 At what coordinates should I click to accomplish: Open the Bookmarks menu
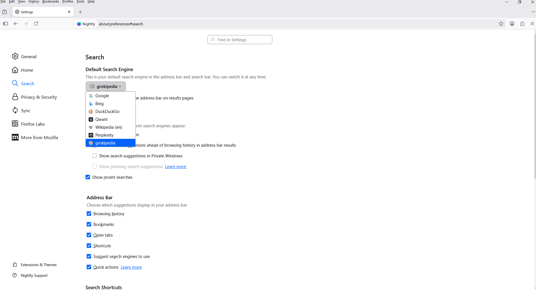pos(51,2)
